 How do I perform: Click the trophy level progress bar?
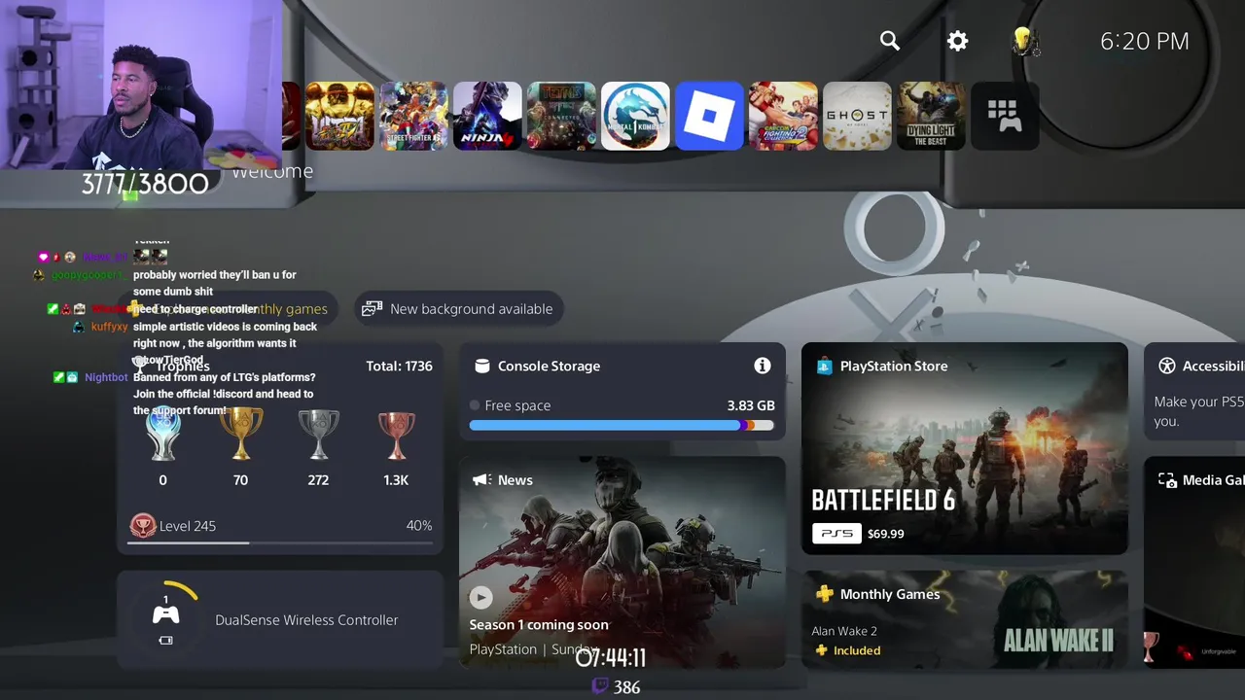point(280,542)
